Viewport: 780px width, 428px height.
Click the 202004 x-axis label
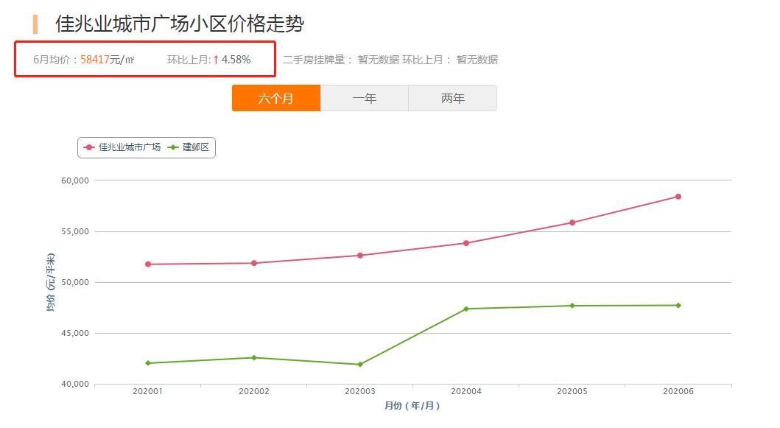(466, 391)
